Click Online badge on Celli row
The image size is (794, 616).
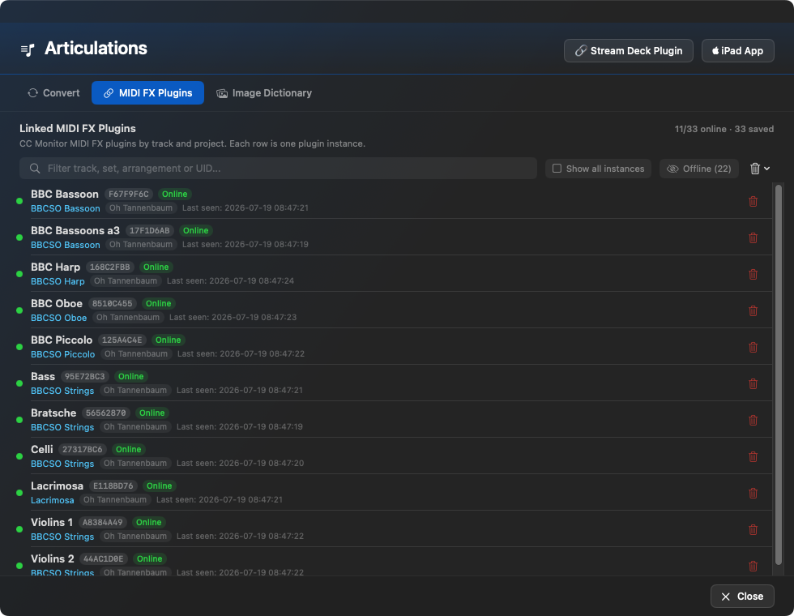pos(129,449)
